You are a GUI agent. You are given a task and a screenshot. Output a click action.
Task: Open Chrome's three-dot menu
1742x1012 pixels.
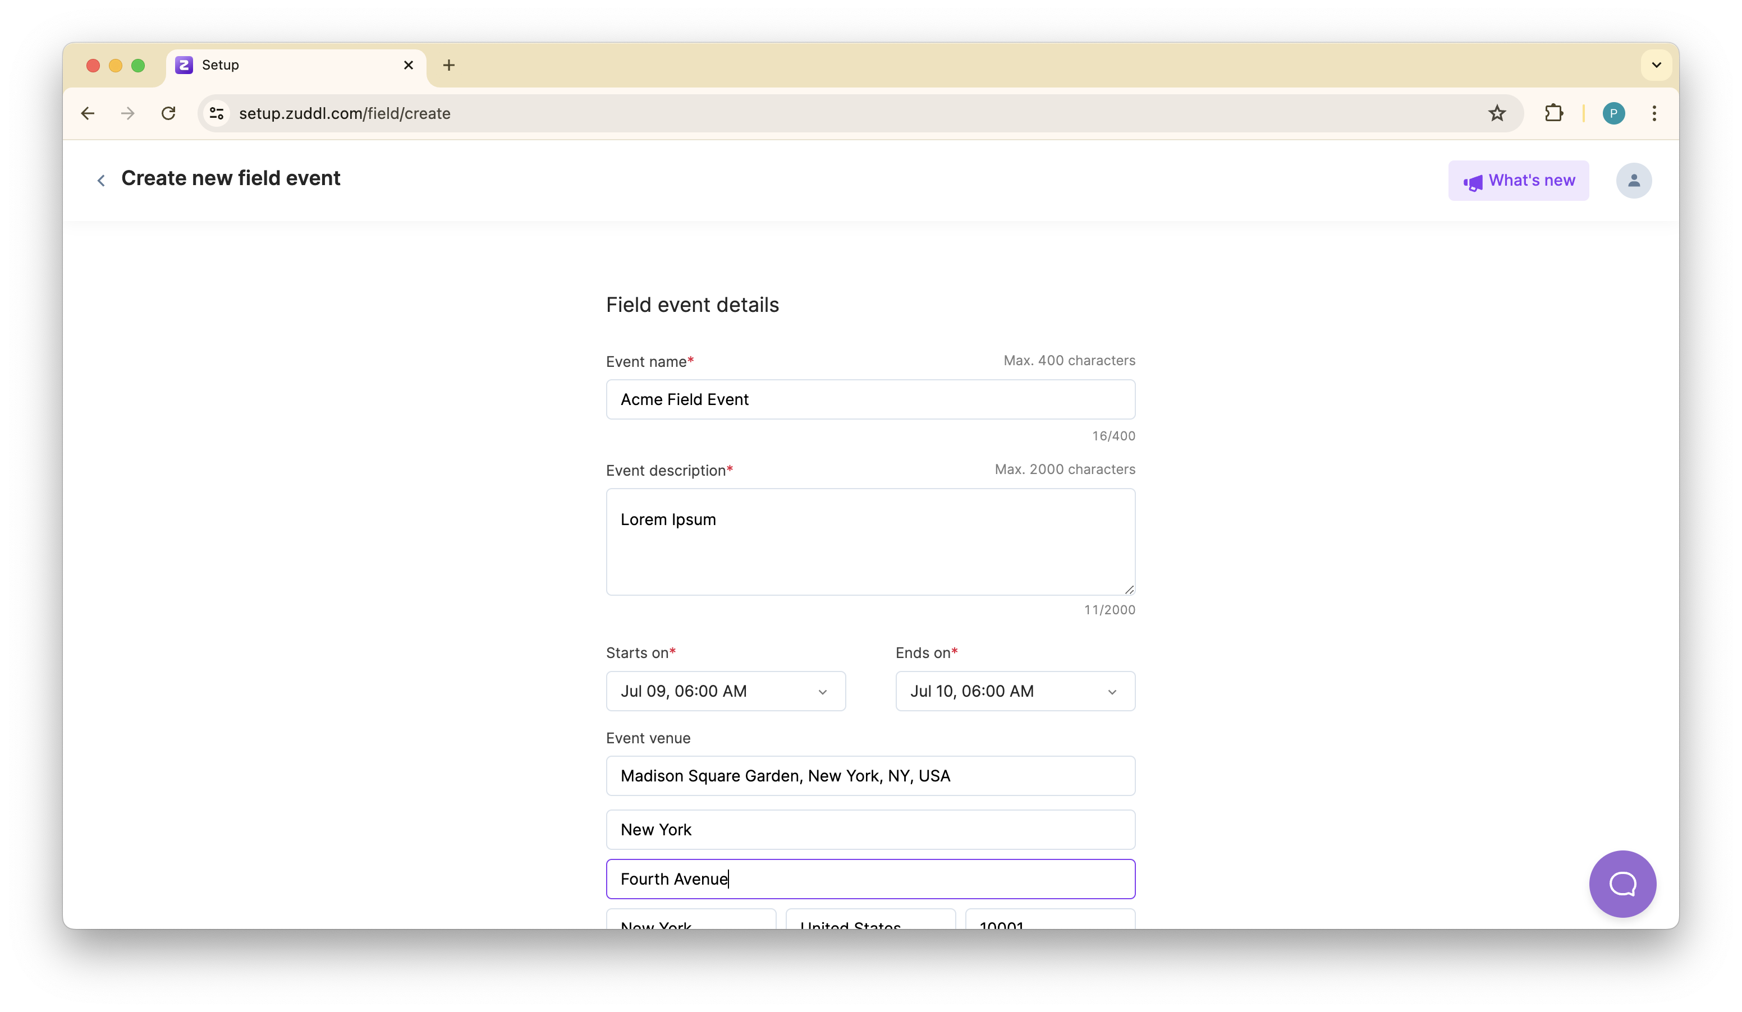(x=1654, y=113)
